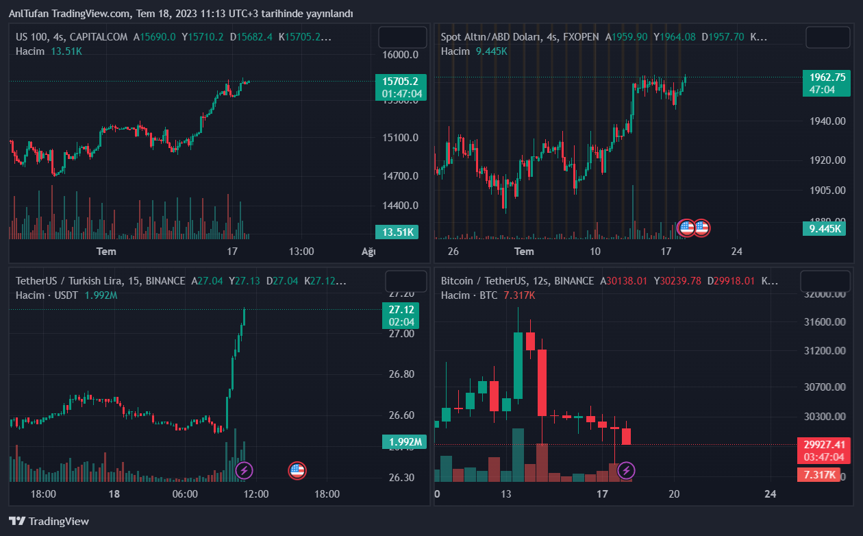Viewport: 863px width, 536px height.
Task: Click the 15705.2 current price label
Action: pyautogui.click(x=401, y=82)
